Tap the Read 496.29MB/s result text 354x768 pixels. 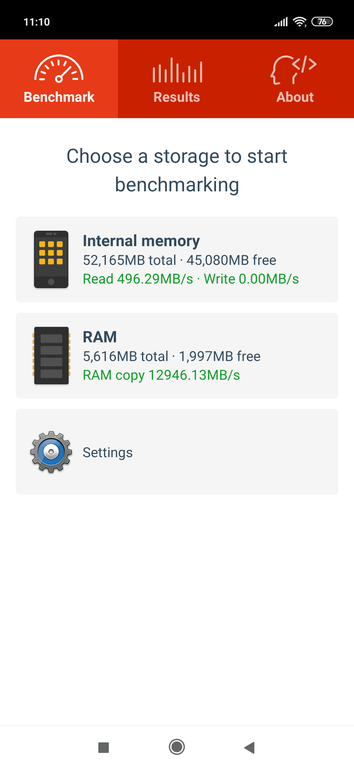[138, 279]
